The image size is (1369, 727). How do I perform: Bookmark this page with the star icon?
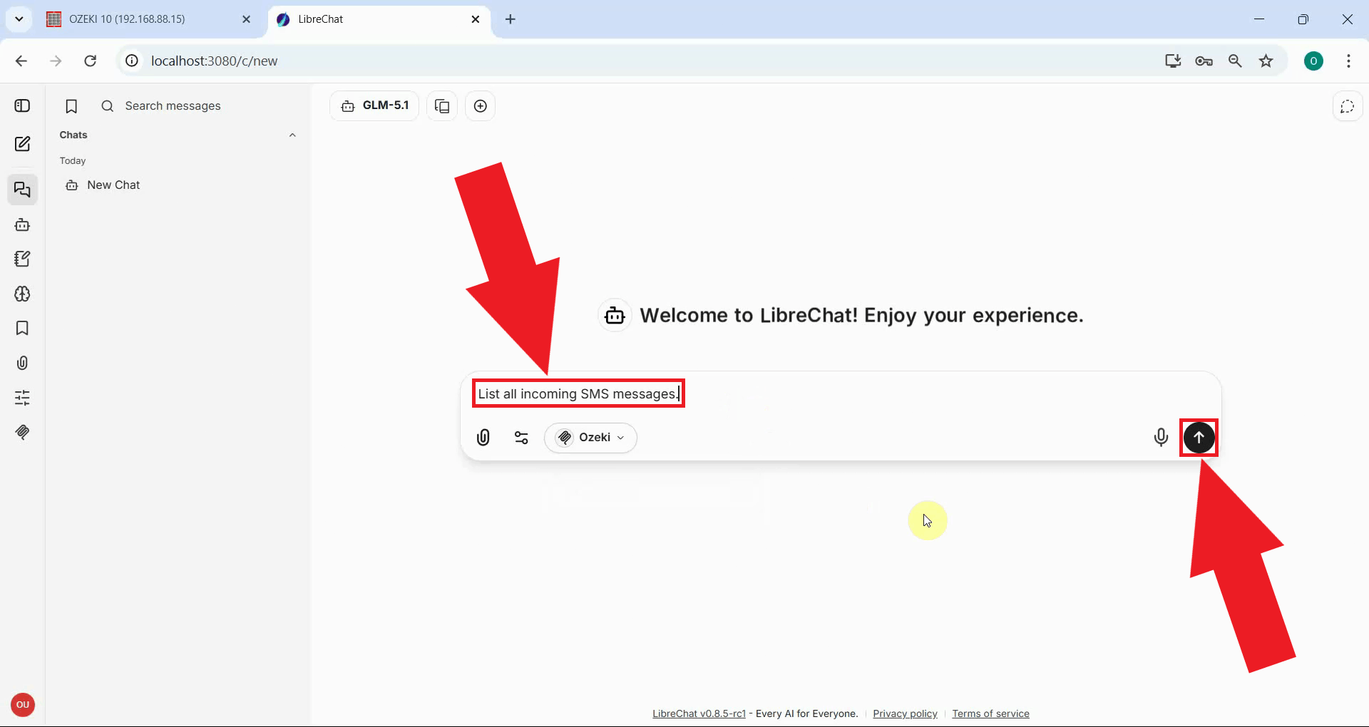1266,61
